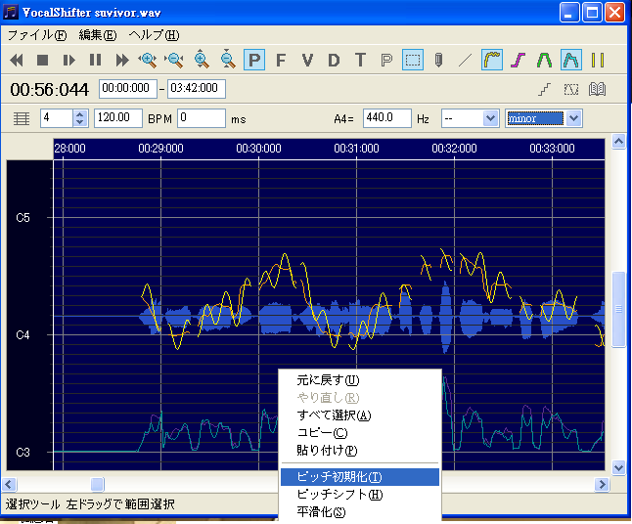Viewport: 632px width, 524px height.
Task: Click the beats field showing 4
Action: [57, 118]
